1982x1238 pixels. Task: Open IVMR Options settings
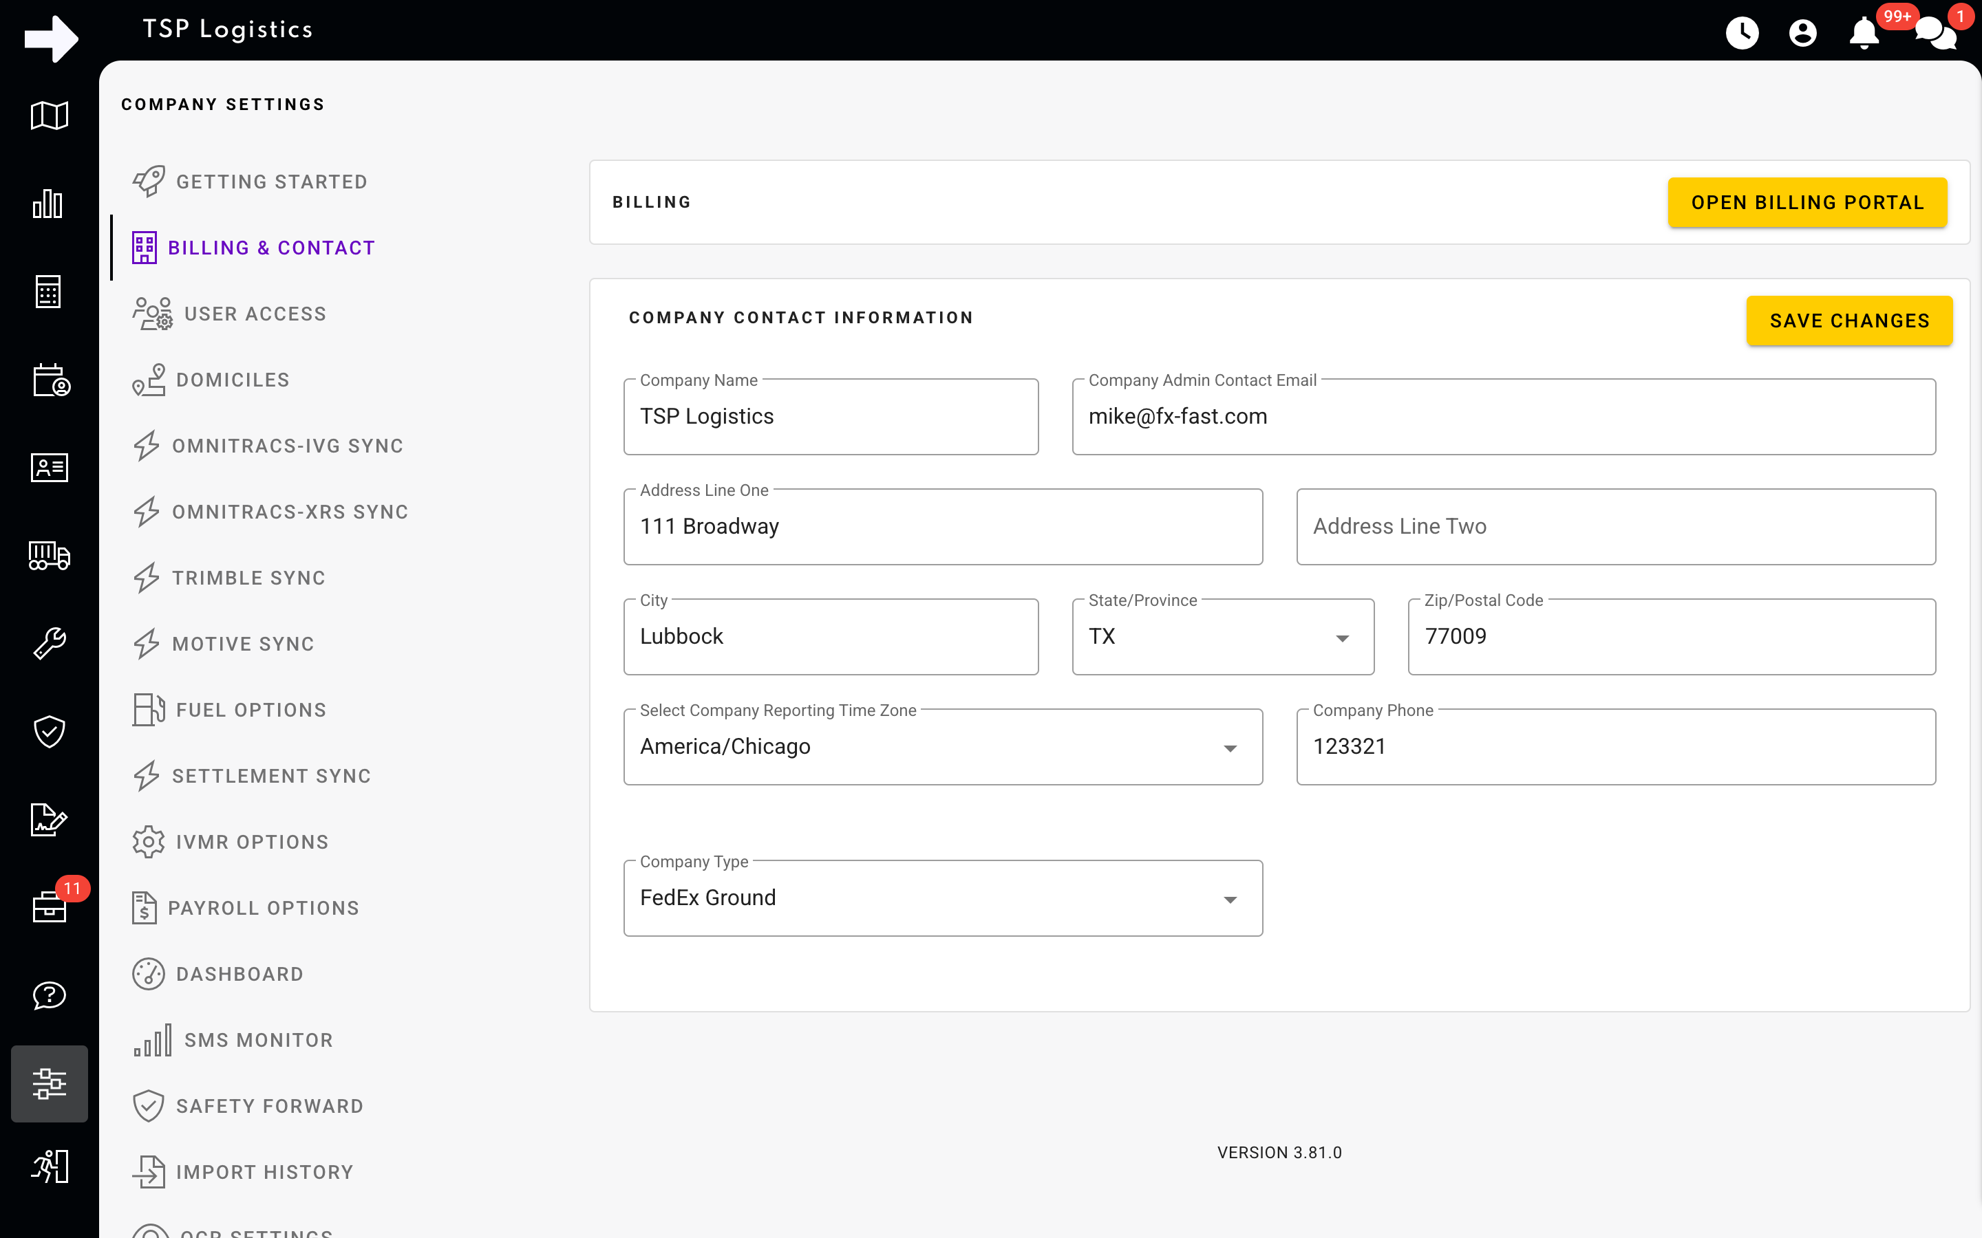(x=253, y=842)
